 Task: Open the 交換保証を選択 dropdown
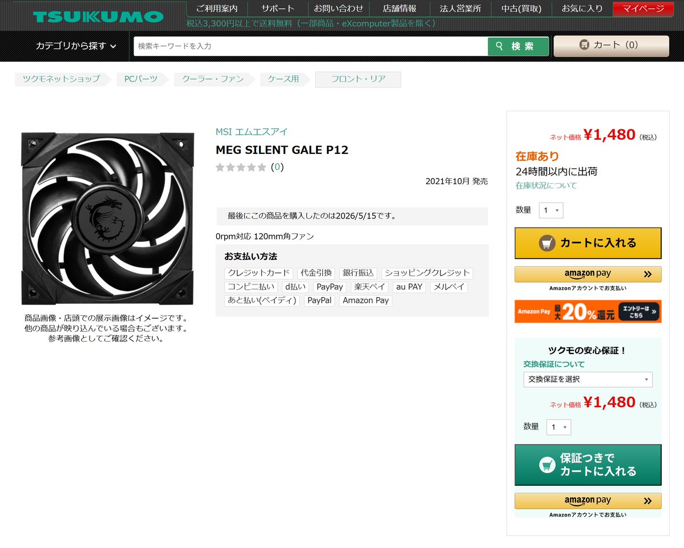[588, 379]
